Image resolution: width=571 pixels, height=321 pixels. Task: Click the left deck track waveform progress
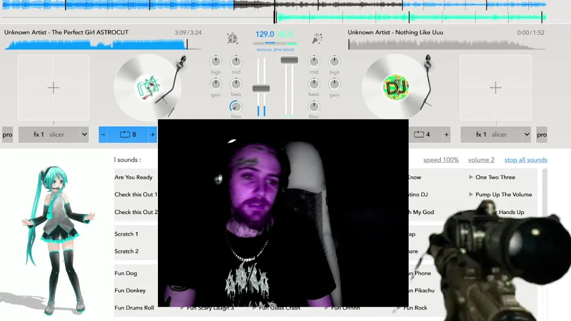(x=103, y=44)
